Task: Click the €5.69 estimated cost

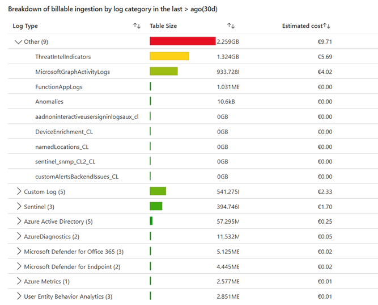Action: click(325, 57)
